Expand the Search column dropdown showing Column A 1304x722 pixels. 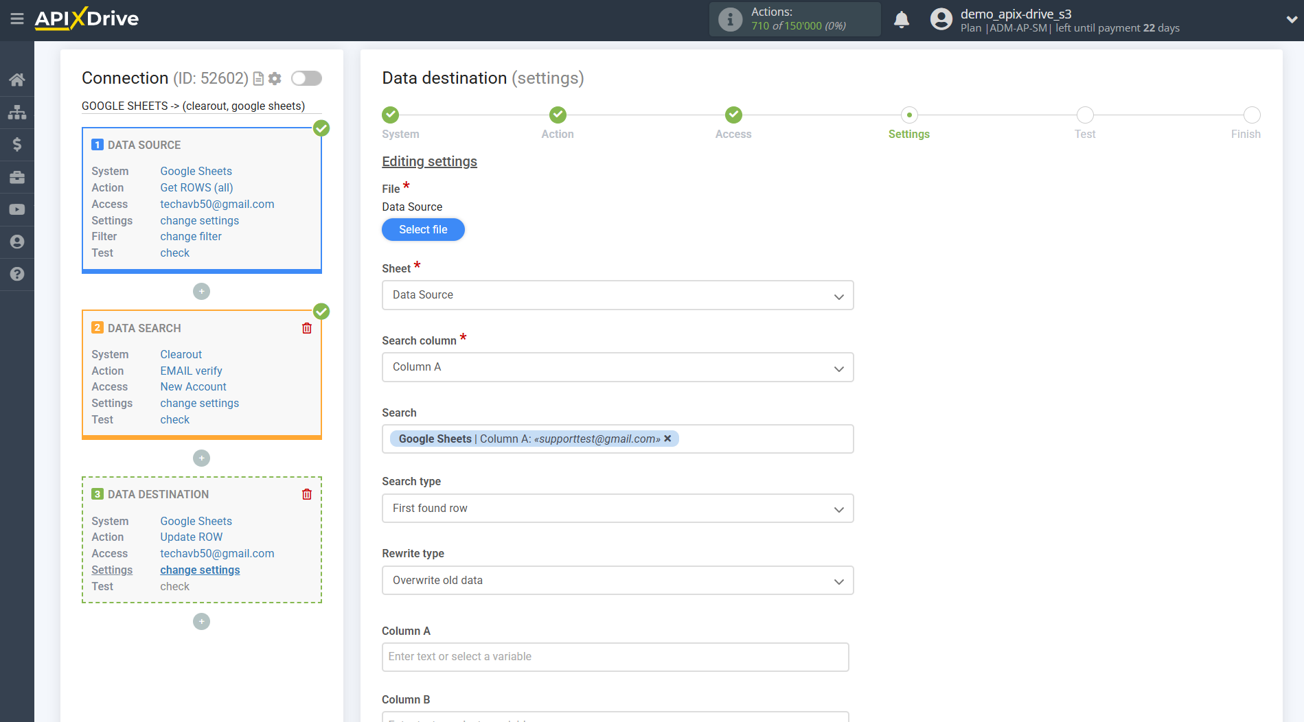(x=617, y=367)
